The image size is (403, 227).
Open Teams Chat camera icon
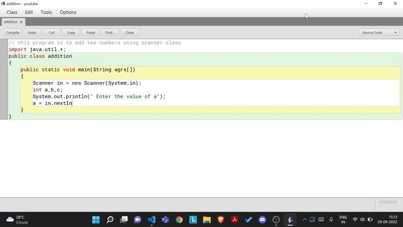(x=137, y=219)
